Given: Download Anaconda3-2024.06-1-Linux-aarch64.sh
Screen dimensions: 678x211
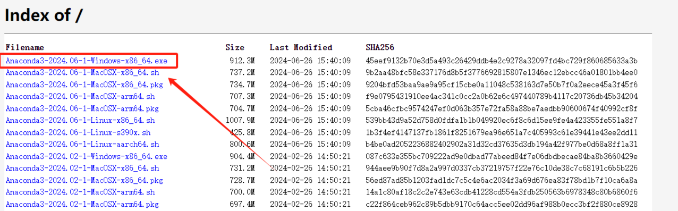Looking at the screenshot, I should point(82,145).
